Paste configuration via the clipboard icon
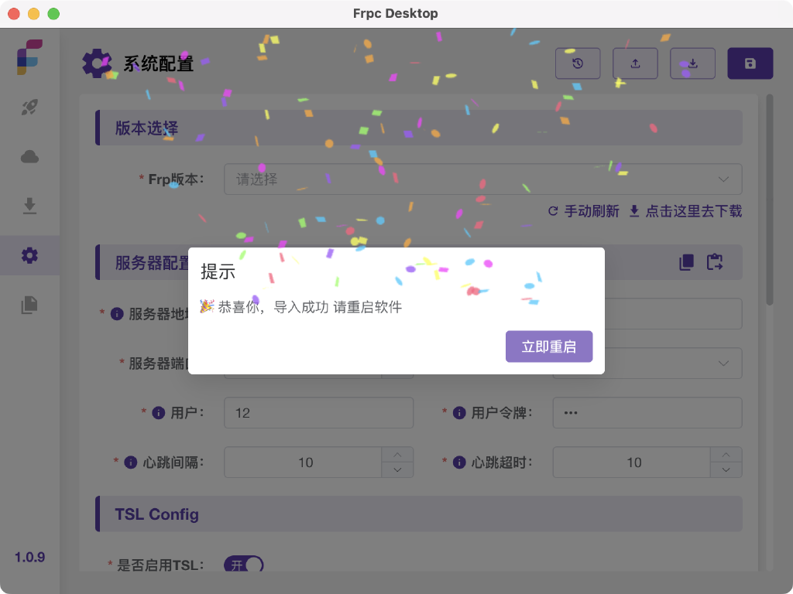Image resolution: width=793 pixels, height=594 pixels. (714, 262)
